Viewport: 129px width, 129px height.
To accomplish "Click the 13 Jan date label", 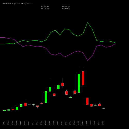I will [29, 123].
